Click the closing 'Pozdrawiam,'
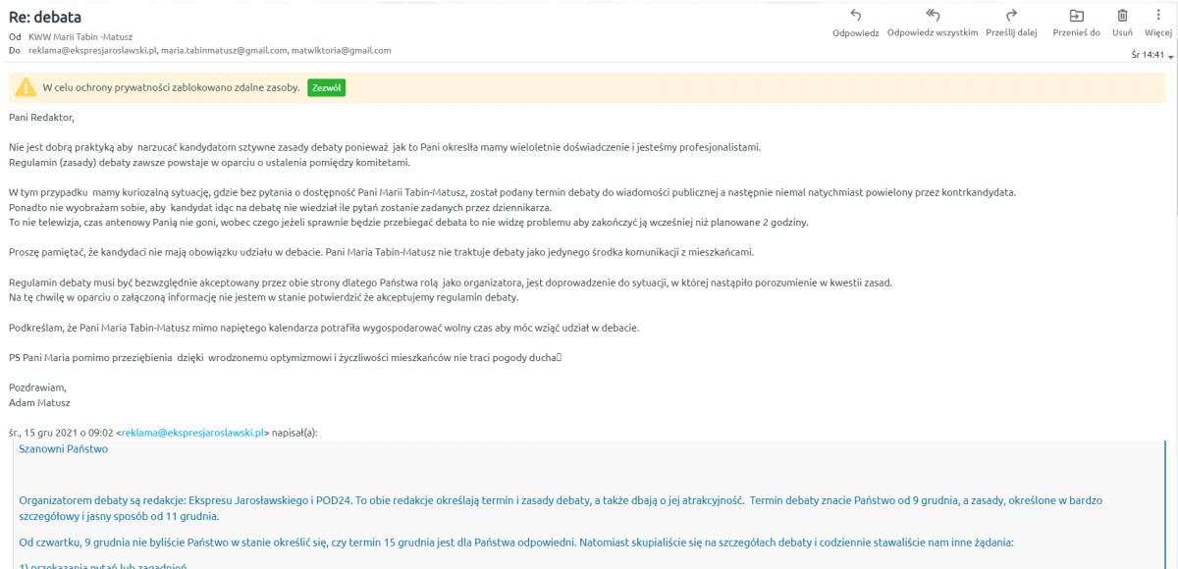 [36, 388]
